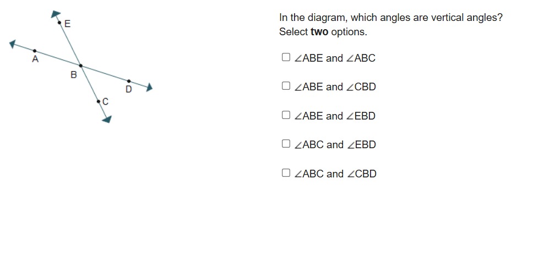Click the arrowhead above point E
544x254 pixels.
click(x=55, y=13)
